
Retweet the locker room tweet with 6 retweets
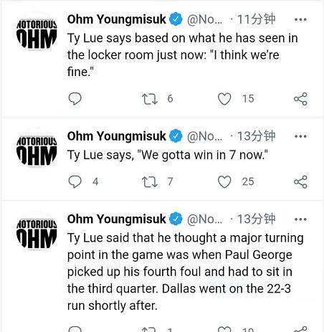[150, 99]
